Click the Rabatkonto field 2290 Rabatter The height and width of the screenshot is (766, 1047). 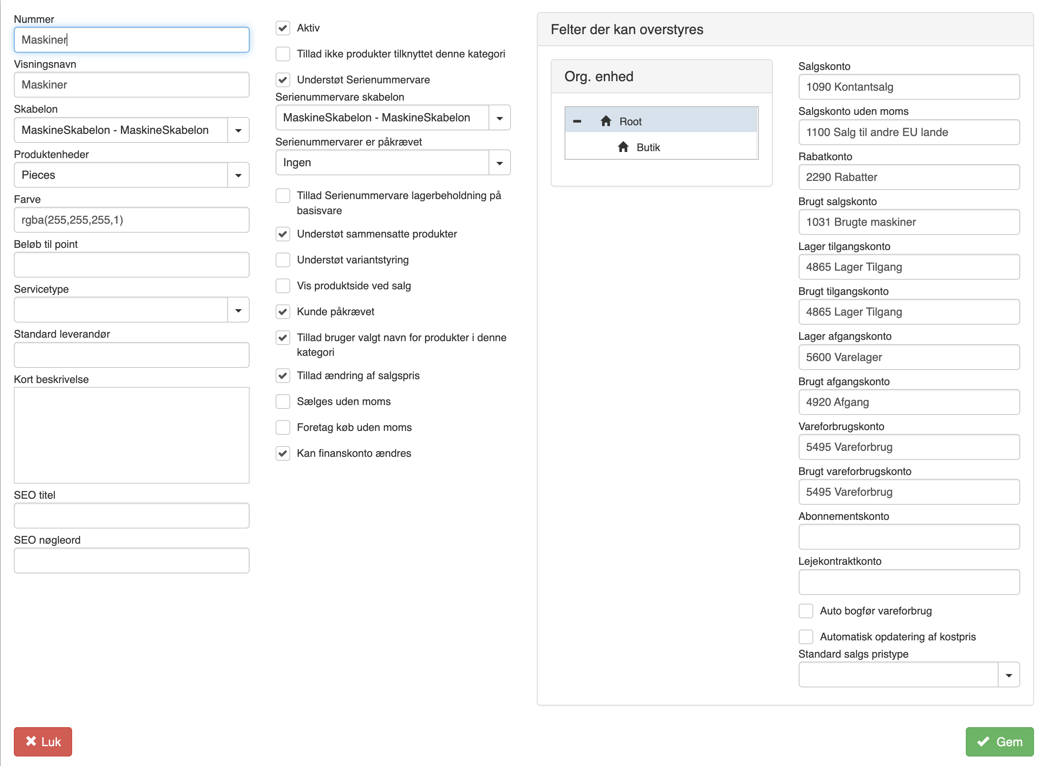coord(909,177)
